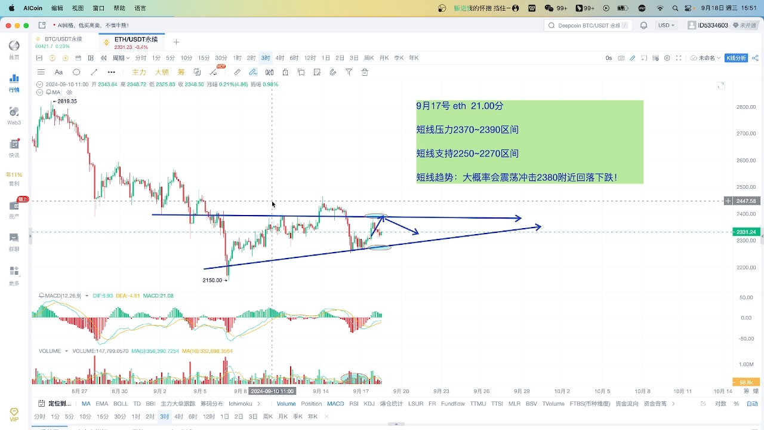The width and height of the screenshot is (764, 430).
Task: Expand the MACD indicator panel chevron
Action: [x=87, y=296]
